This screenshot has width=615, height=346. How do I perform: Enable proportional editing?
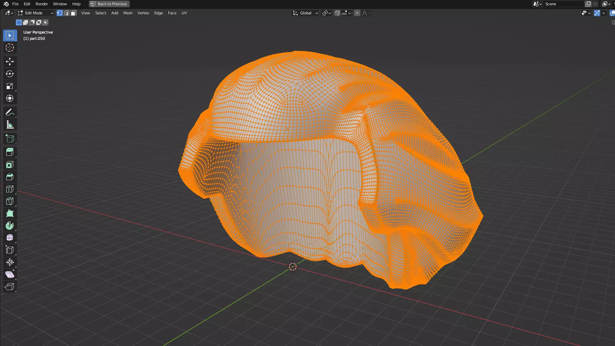click(x=357, y=13)
